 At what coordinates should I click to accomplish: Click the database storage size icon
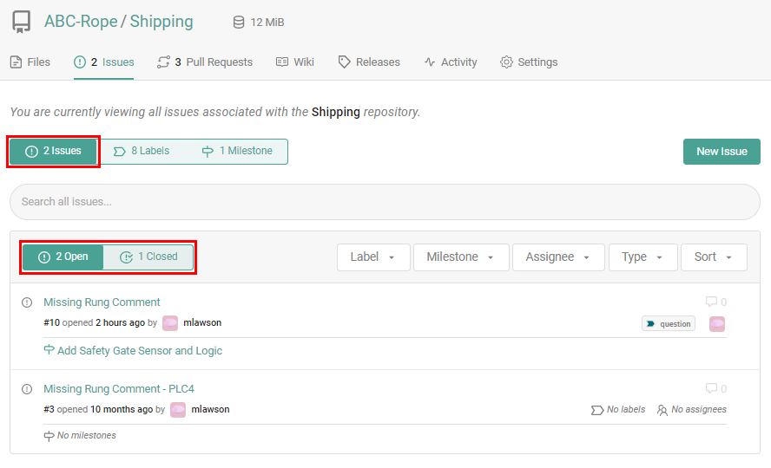(239, 23)
